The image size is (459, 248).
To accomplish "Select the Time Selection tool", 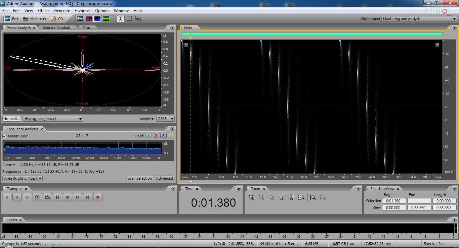I will (x=120, y=19).
